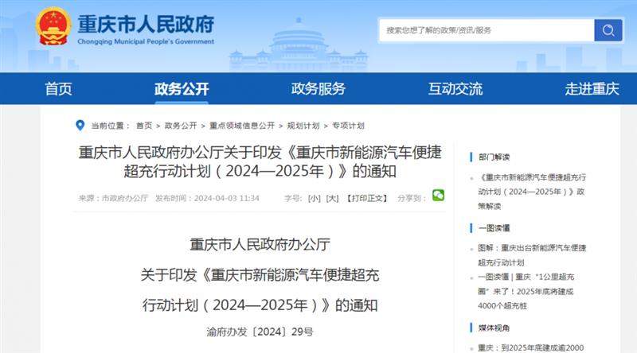Screen dimensions: 637x353
Task: Open the 互动交流 navigation tab
Action: pos(455,88)
